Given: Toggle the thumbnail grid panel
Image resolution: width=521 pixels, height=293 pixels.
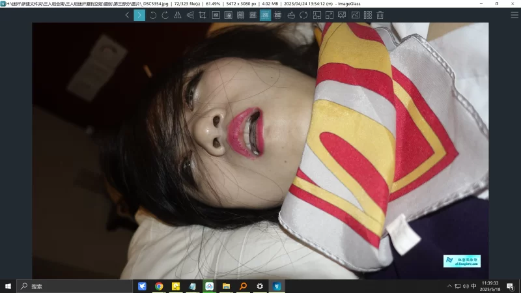Looking at the screenshot, I should [x=367, y=15].
